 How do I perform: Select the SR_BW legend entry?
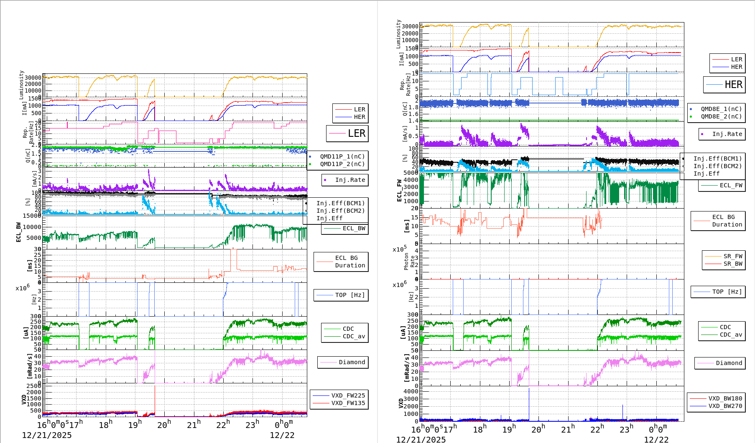pyautogui.click(x=724, y=264)
